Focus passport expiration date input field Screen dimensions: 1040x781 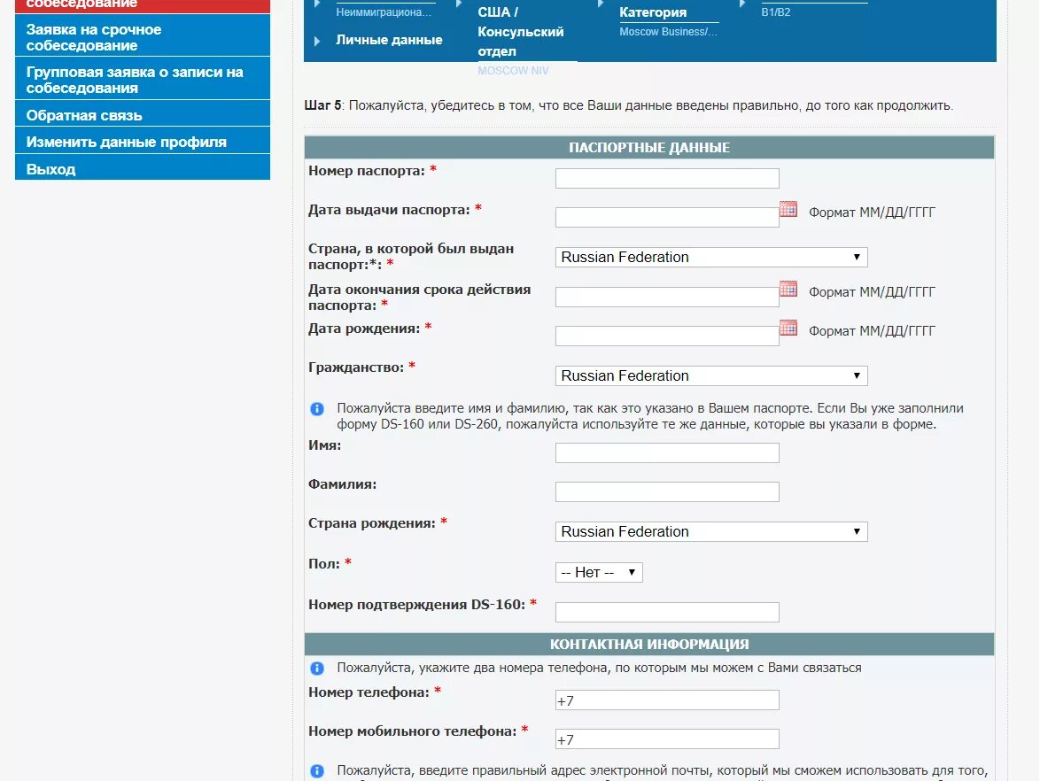tap(666, 297)
